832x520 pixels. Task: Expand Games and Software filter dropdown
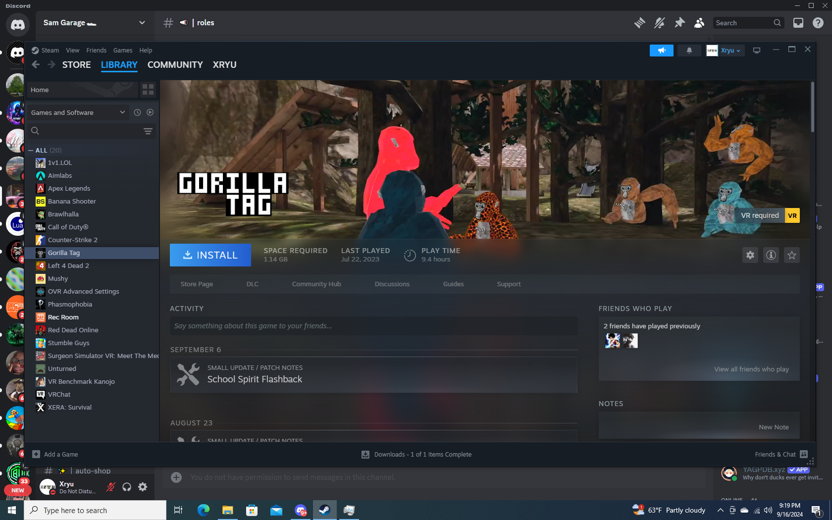(x=78, y=112)
